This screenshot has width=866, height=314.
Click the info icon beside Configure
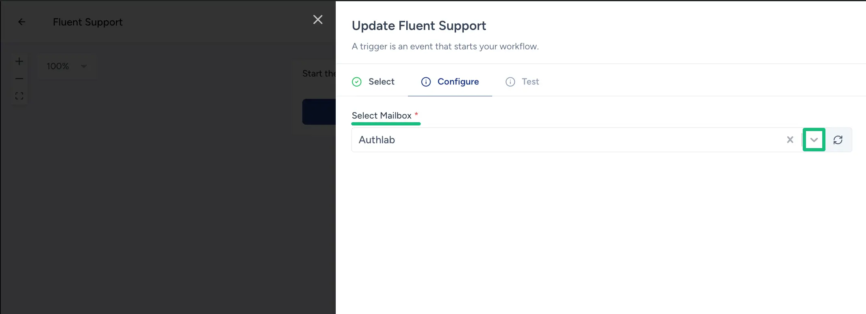pos(426,82)
